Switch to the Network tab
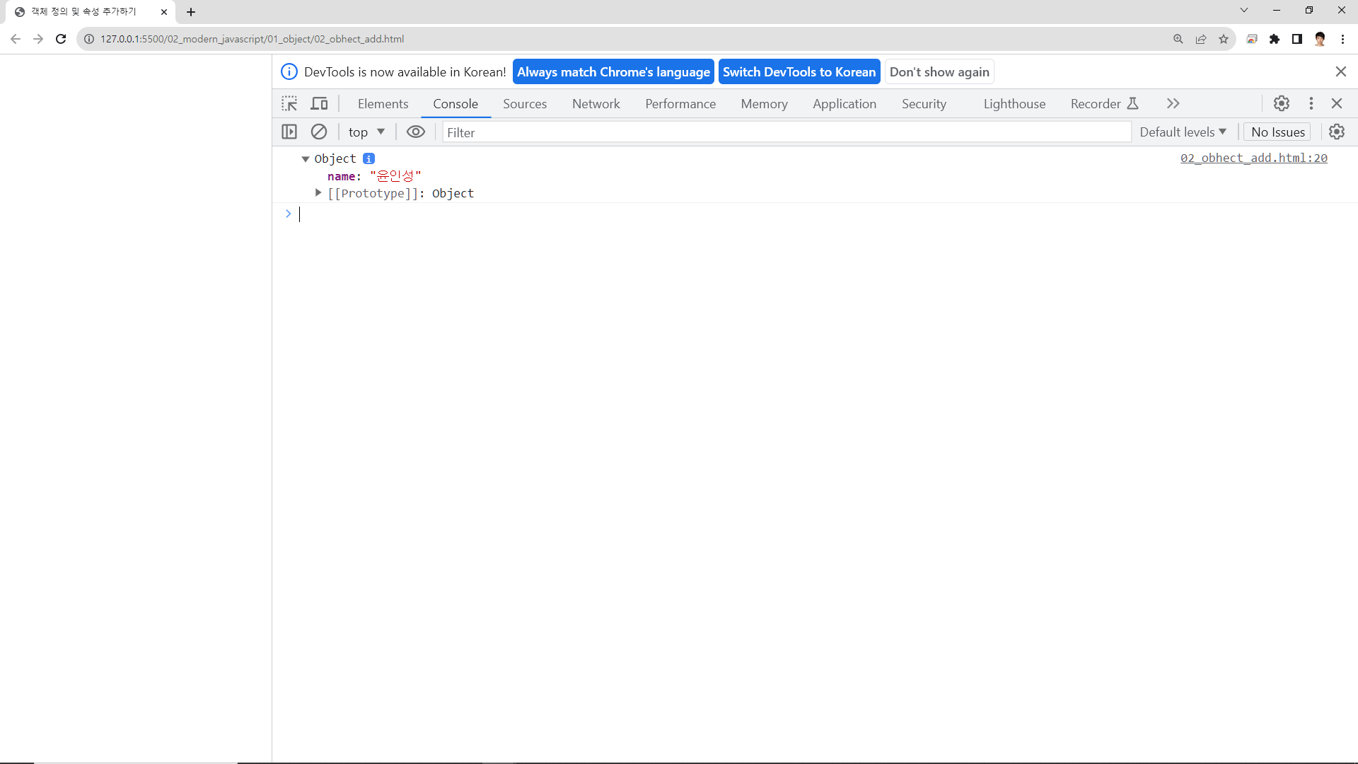Viewport: 1358px width, 764px height. point(596,104)
